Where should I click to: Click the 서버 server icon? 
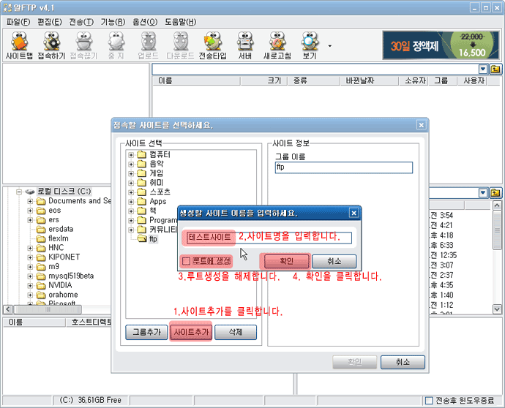pyautogui.click(x=245, y=45)
